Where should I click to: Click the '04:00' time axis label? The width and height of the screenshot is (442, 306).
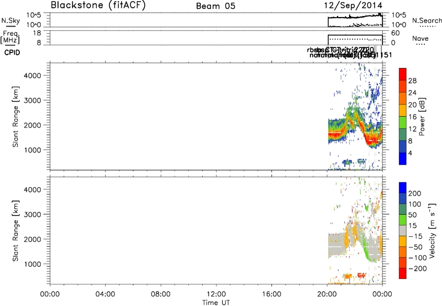105,294
